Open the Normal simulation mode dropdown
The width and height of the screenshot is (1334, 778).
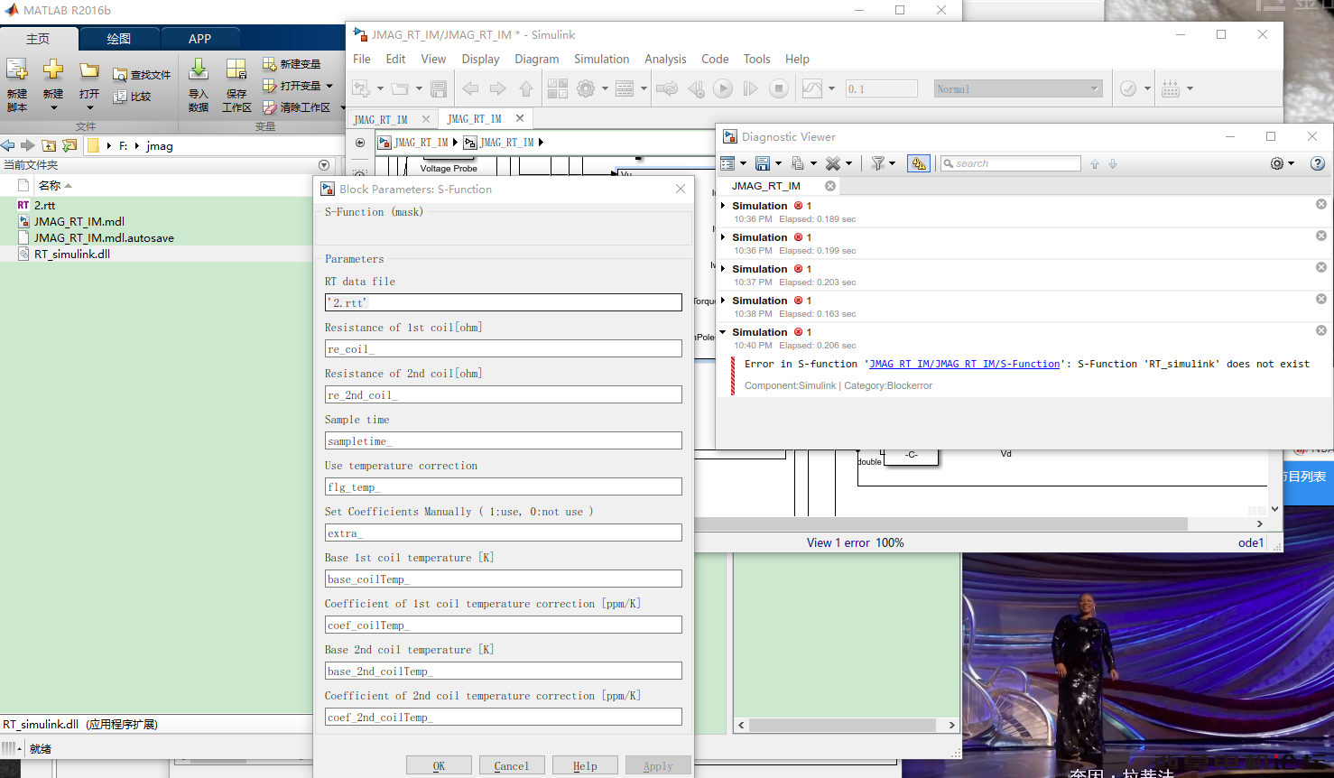(1018, 88)
